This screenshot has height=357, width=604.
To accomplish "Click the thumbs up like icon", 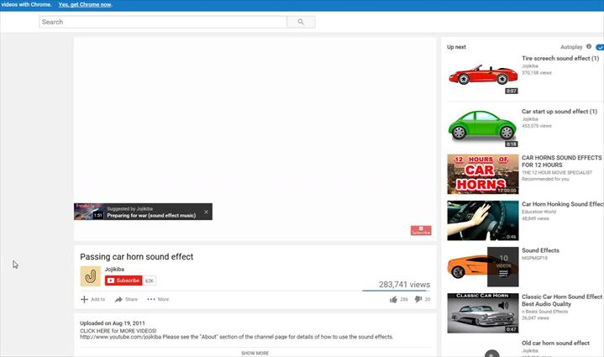I will [x=393, y=299].
